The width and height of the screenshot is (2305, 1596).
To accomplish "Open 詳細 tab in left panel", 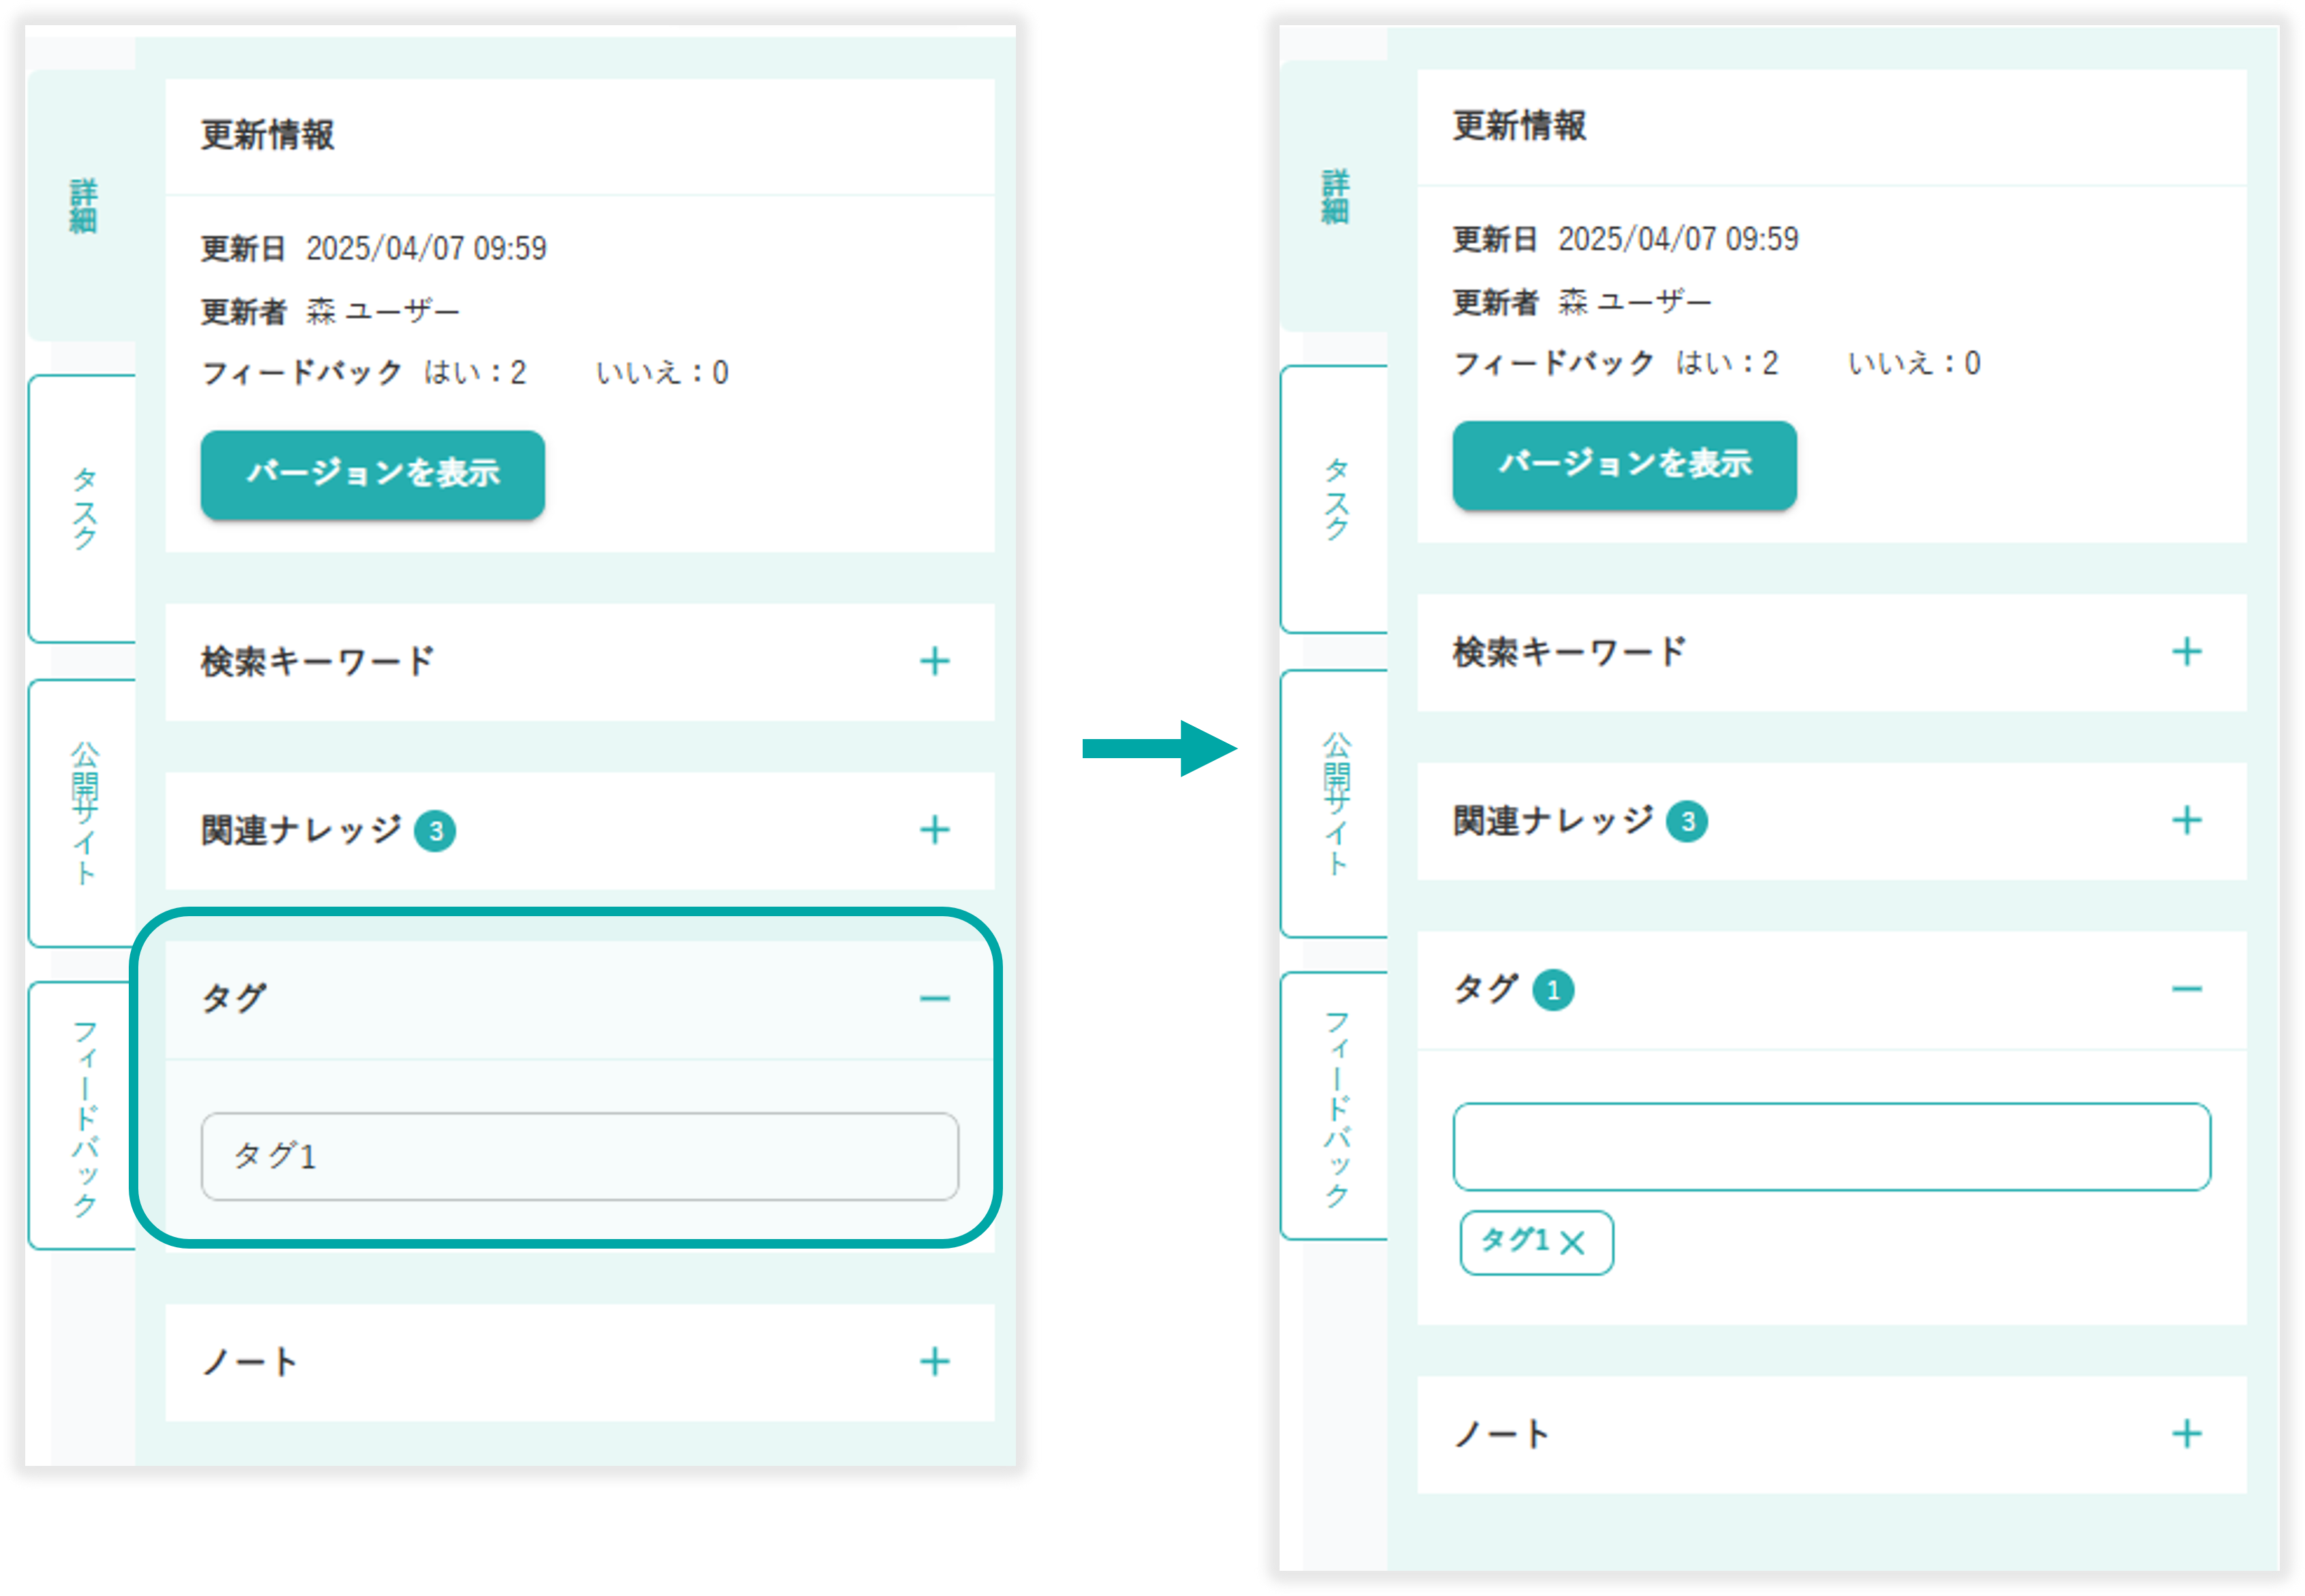I will click(83, 206).
